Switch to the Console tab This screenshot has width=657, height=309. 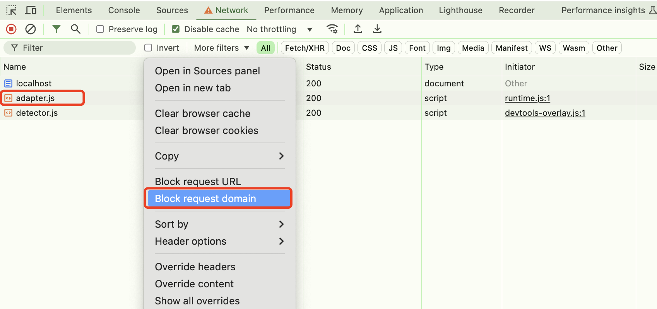point(124,10)
